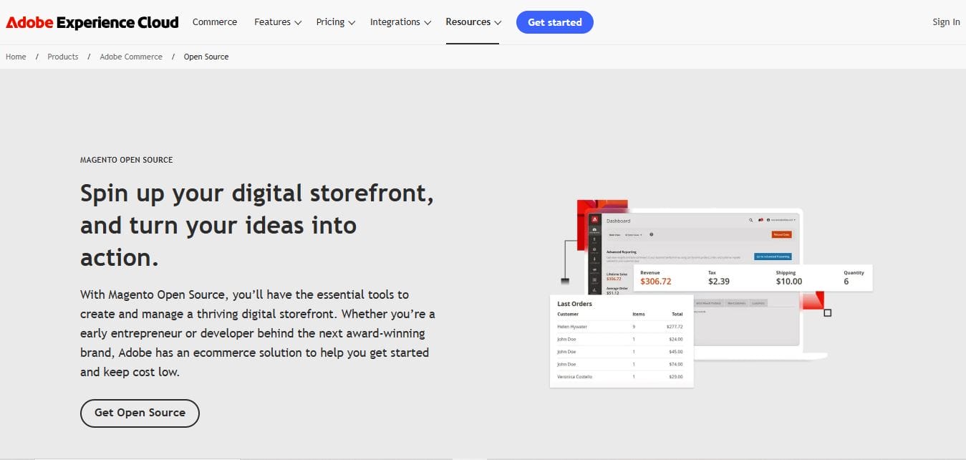Expand the Resources dropdown
This screenshot has width=966, height=460.
click(473, 21)
